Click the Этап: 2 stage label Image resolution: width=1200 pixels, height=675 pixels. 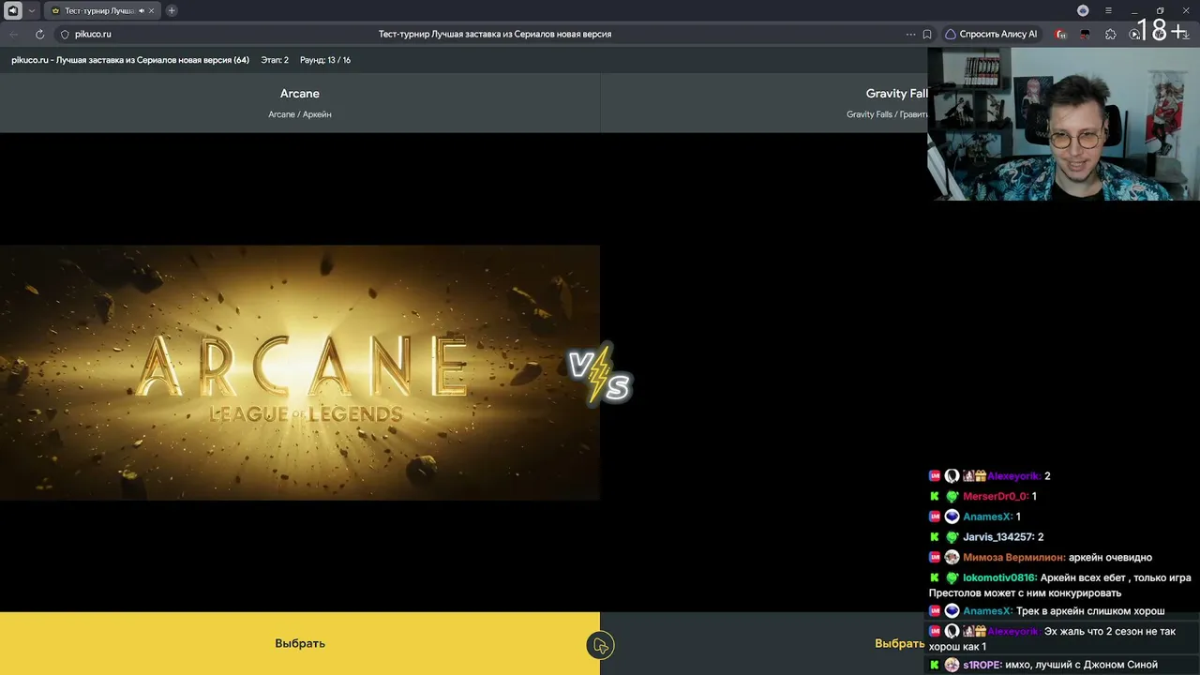[x=275, y=60]
